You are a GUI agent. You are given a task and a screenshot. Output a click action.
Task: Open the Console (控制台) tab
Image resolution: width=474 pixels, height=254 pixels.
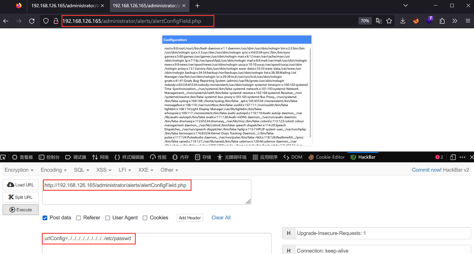click(x=49, y=157)
